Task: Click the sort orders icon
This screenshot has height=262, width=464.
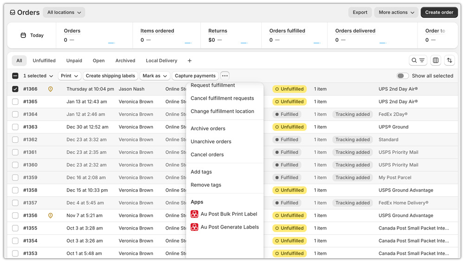Action: click(449, 61)
